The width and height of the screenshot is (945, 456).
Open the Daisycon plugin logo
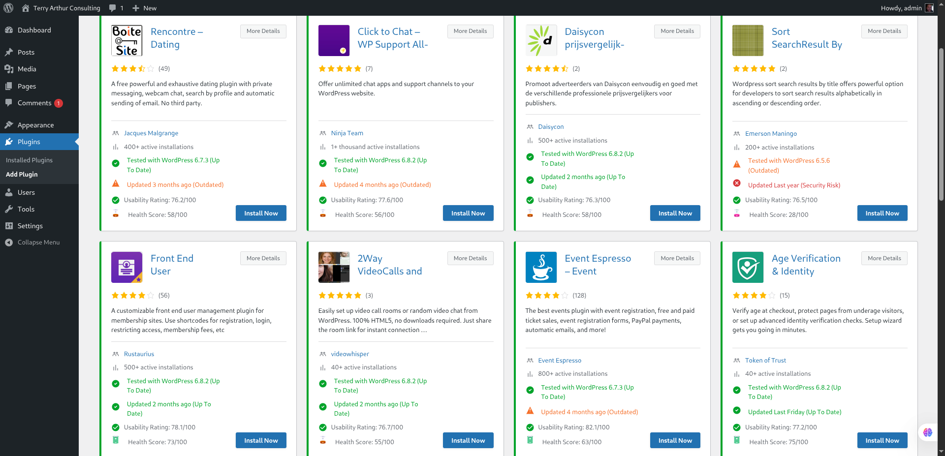click(x=541, y=40)
